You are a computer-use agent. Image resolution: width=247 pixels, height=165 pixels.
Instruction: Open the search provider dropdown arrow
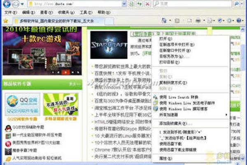[x=242, y=4]
